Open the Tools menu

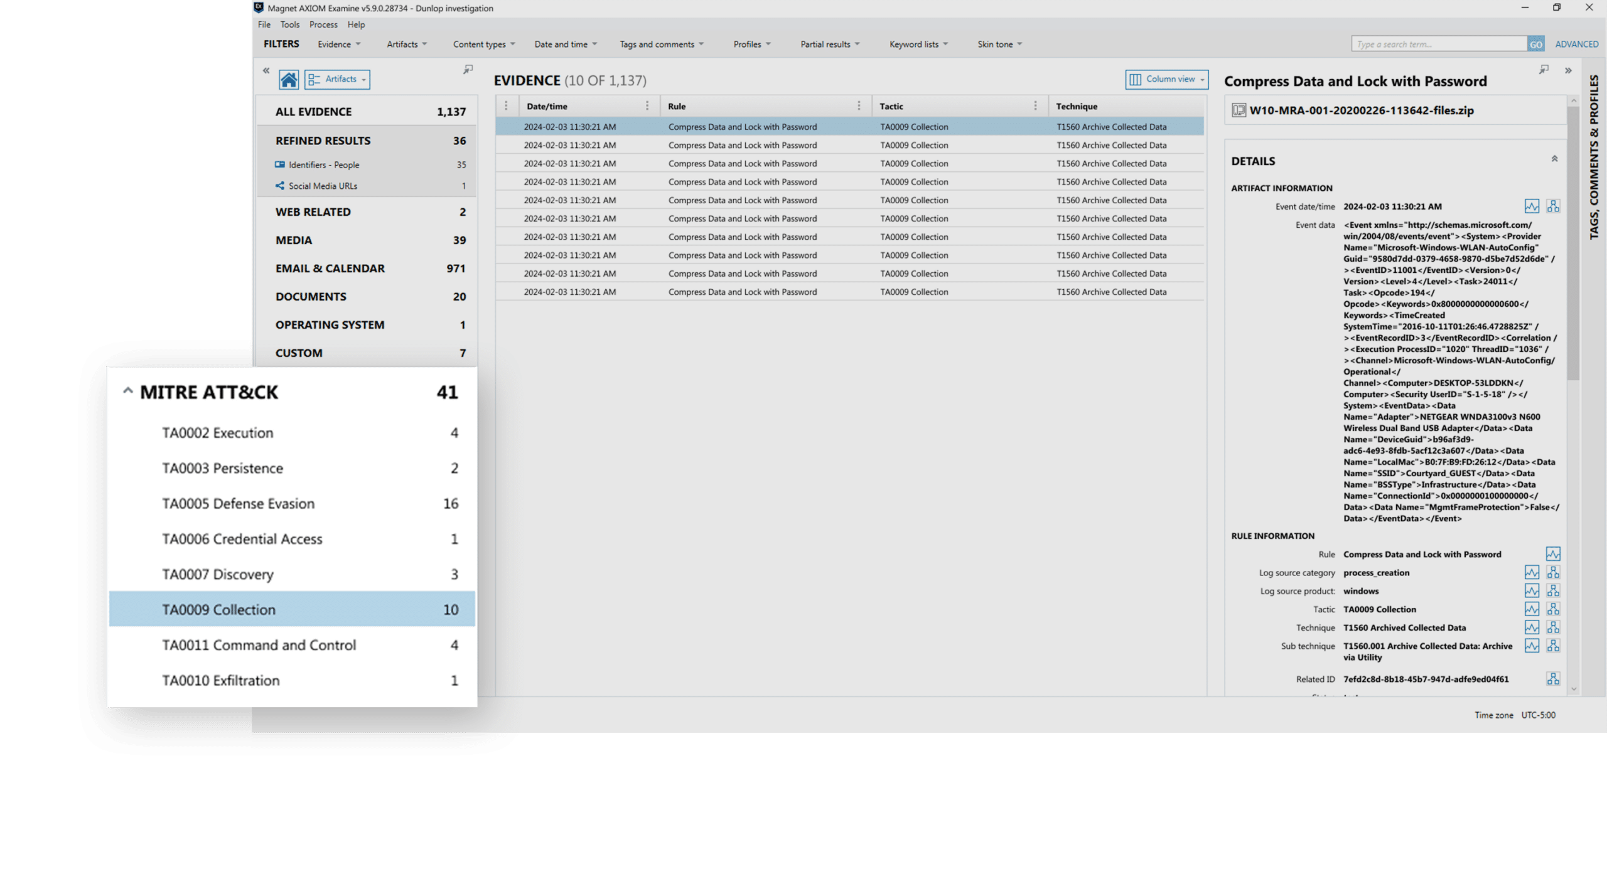click(x=290, y=24)
